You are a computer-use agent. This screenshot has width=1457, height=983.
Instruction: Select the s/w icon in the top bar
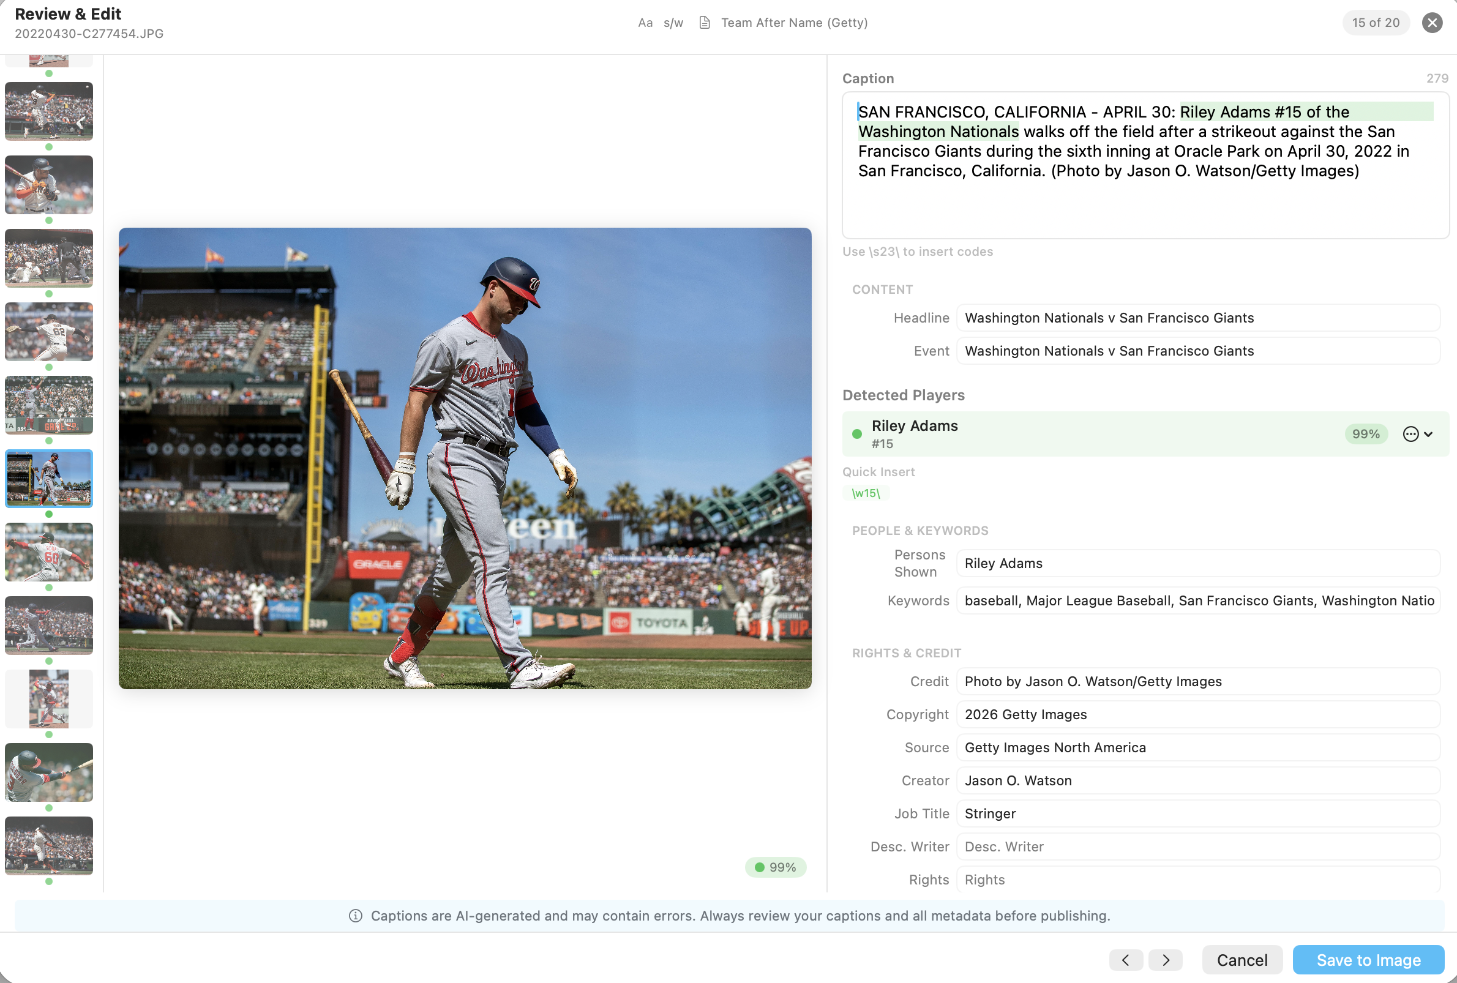tap(673, 23)
